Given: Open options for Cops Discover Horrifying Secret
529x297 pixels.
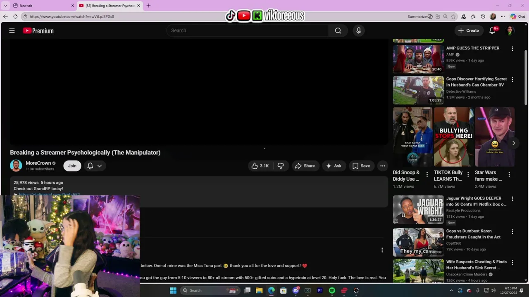Looking at the screenshot, I should coord(512,80).
